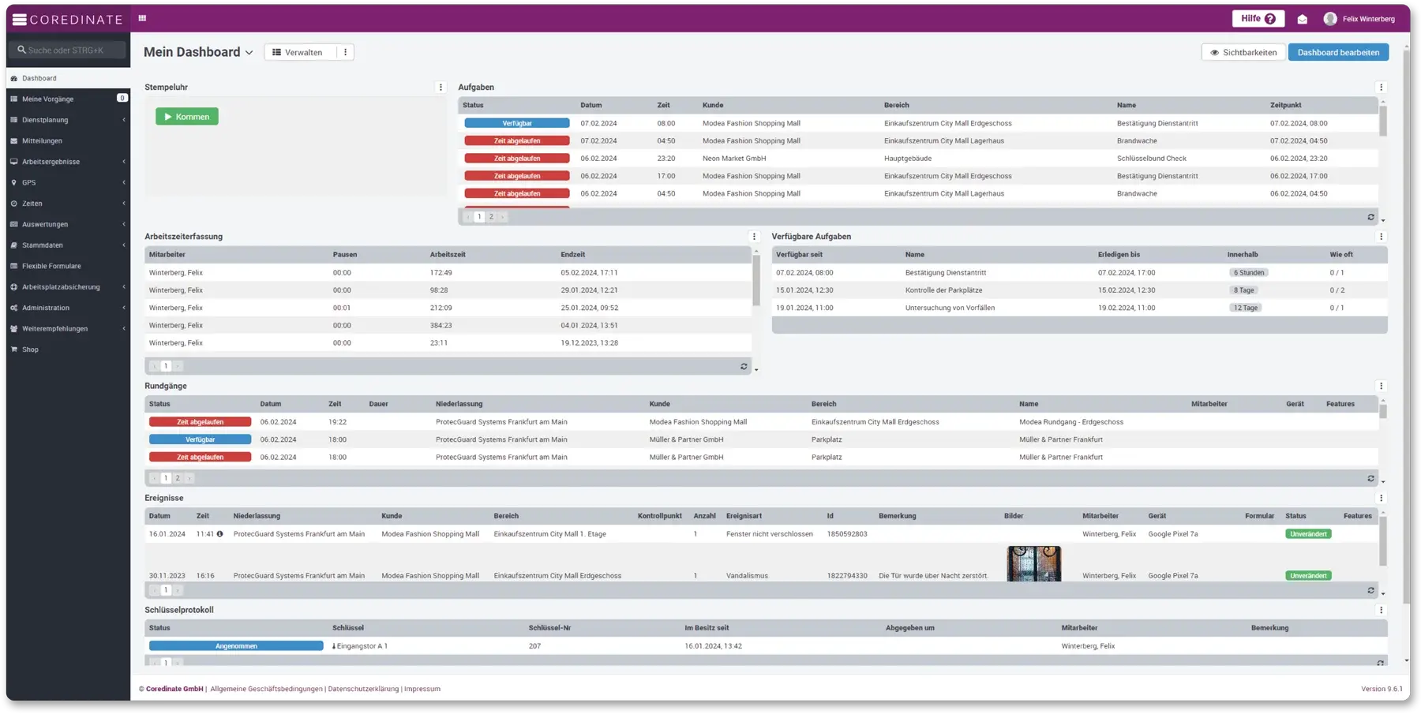1421x714 pixels.
Task: Open the notifications inbox icon
Action: coord(1303,19)
